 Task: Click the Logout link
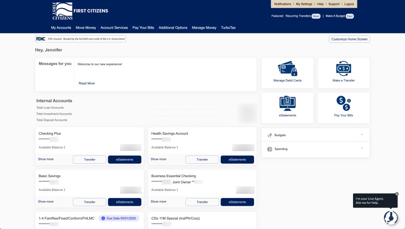point(349,4)
